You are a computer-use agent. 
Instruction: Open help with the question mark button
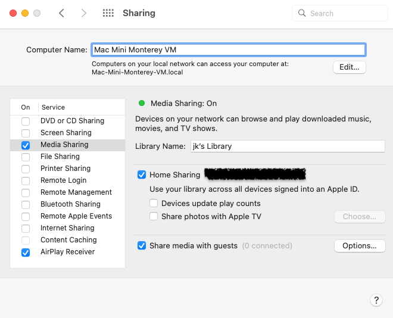[376, 300]
